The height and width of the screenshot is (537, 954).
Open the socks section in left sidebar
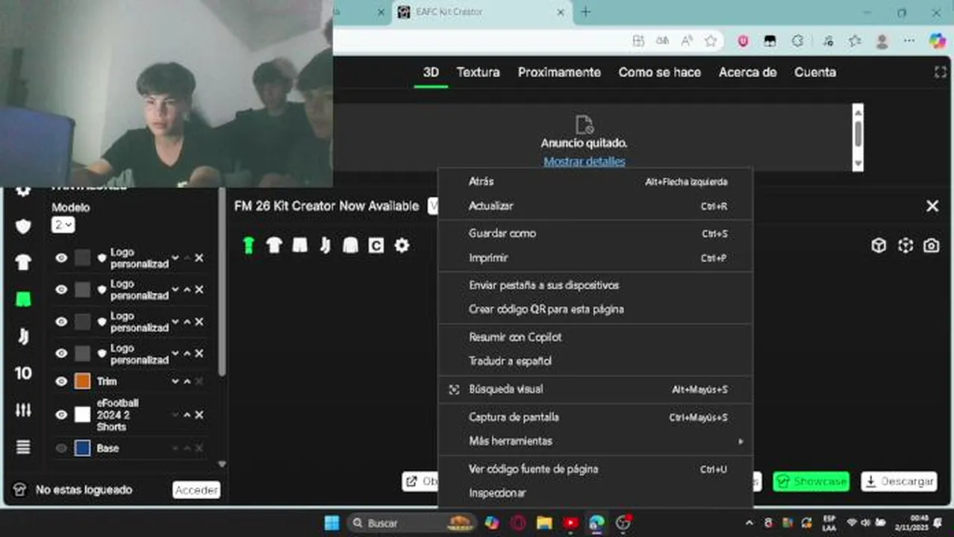[23, 336]
